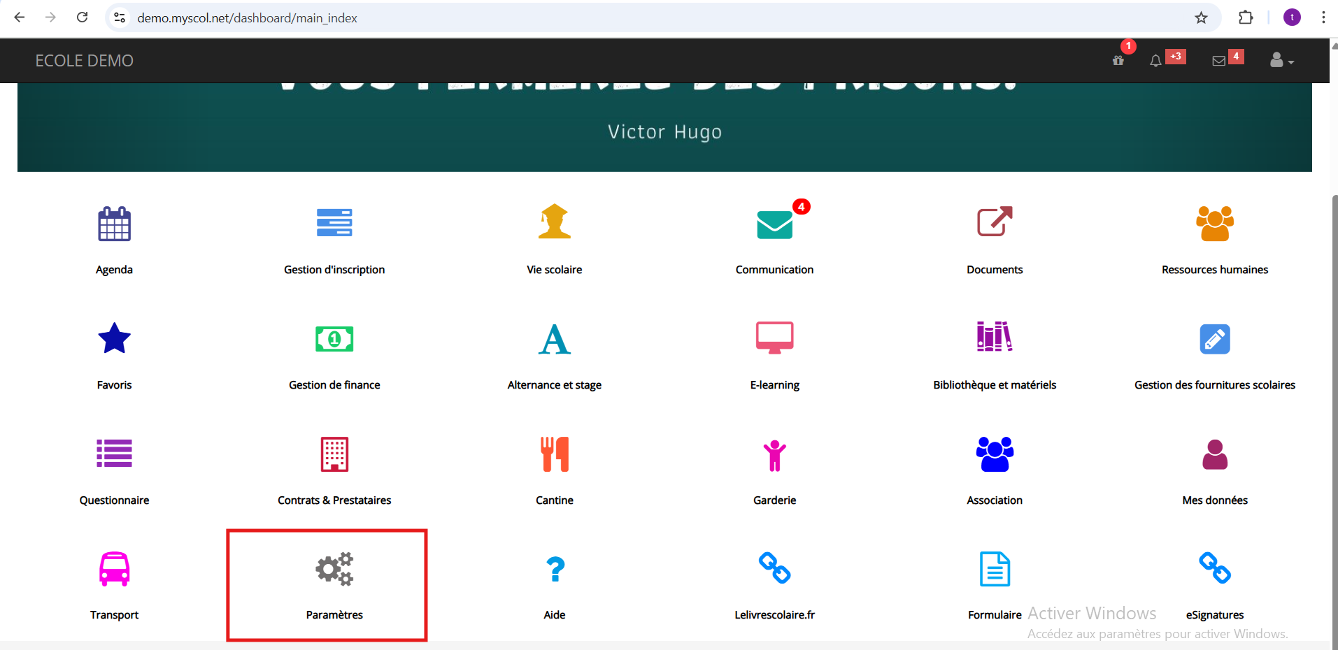The height and width of the screenshot is (650, 1338).
Task: Click the ECOLE DEMO title link
Action: (x=84, y=61)
